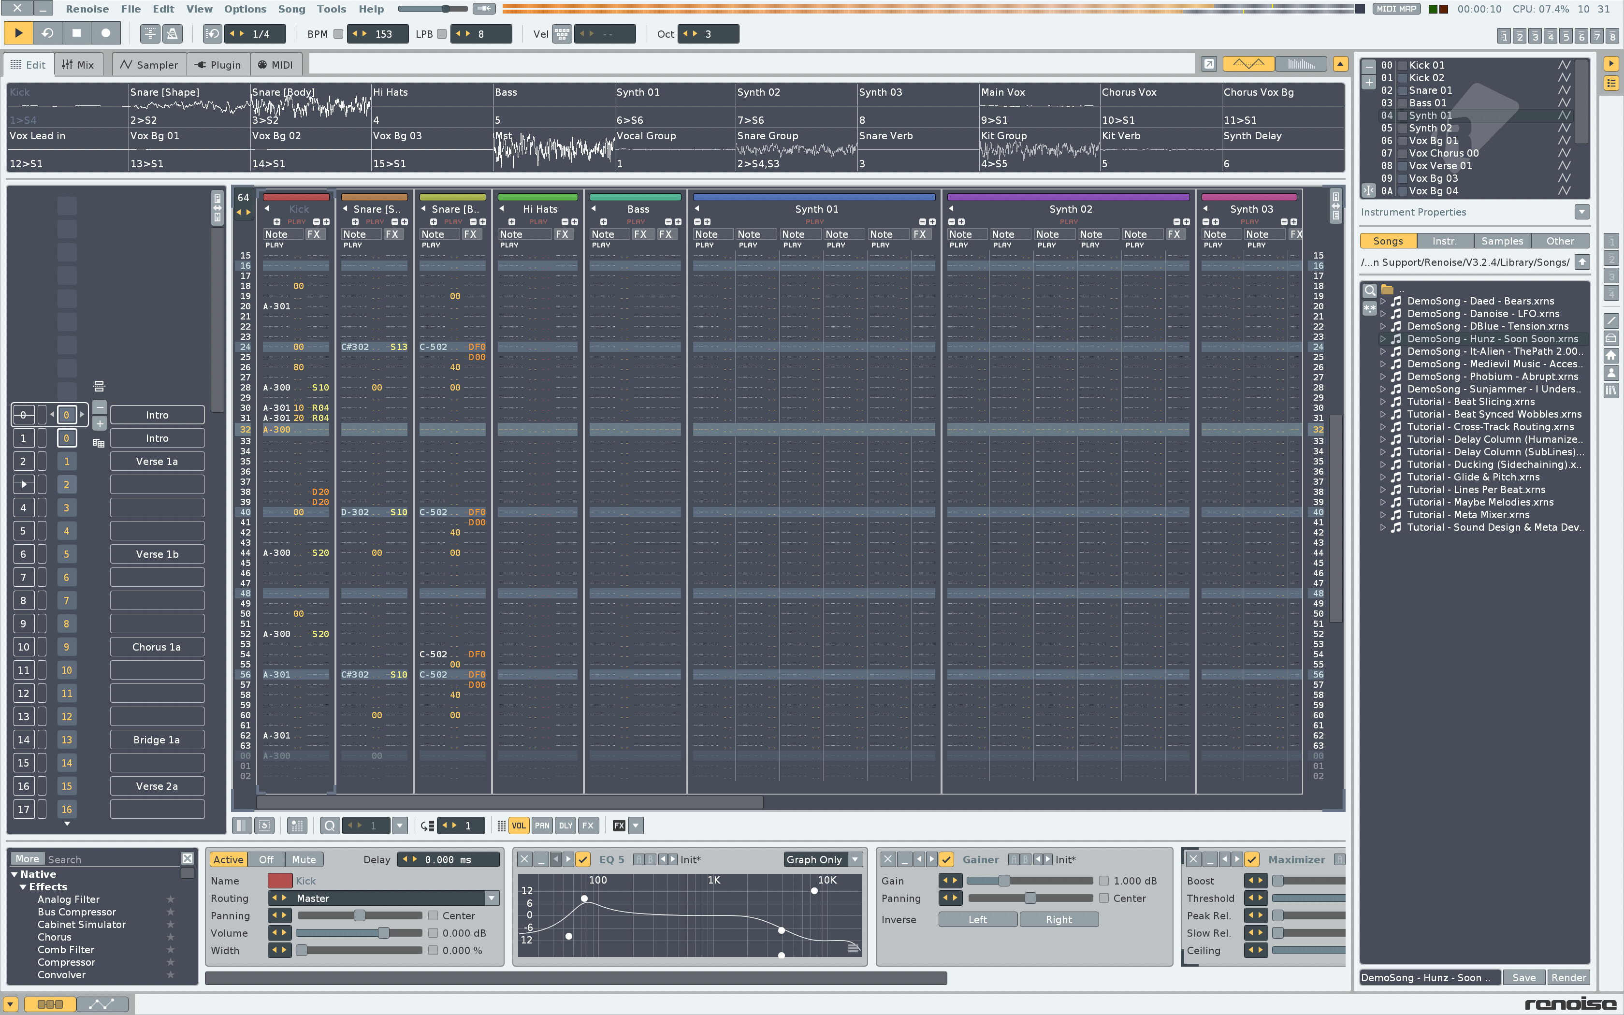Open the MIDI MAP button

click(1396, 9)
